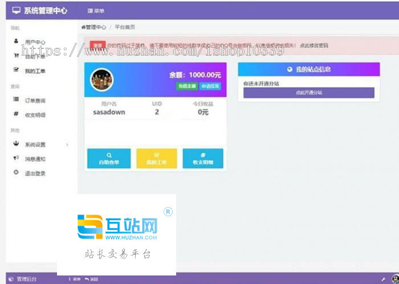Click the 点此修改密码 link in the alert

[313, 46]
